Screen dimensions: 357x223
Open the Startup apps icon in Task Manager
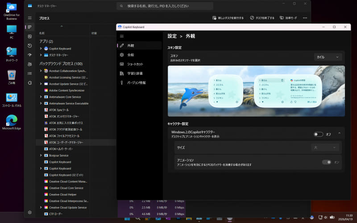30,55
